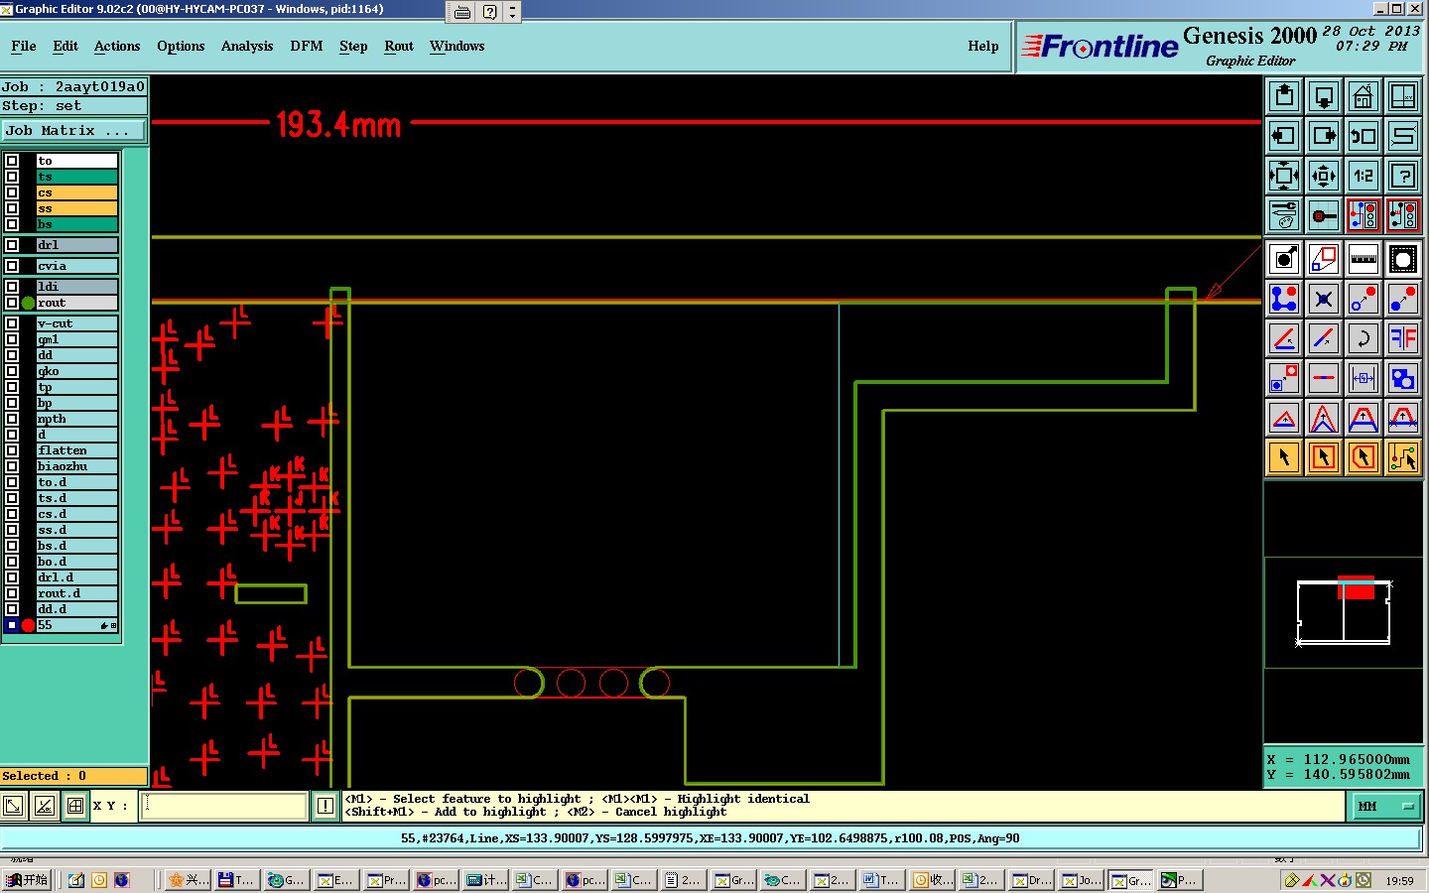
Task: Select the layer named ldi
Action: coord(77,287)
